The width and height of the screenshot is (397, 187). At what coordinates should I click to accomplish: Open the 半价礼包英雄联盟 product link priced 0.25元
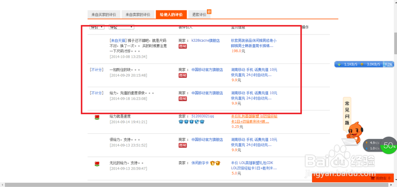[254, 119]
